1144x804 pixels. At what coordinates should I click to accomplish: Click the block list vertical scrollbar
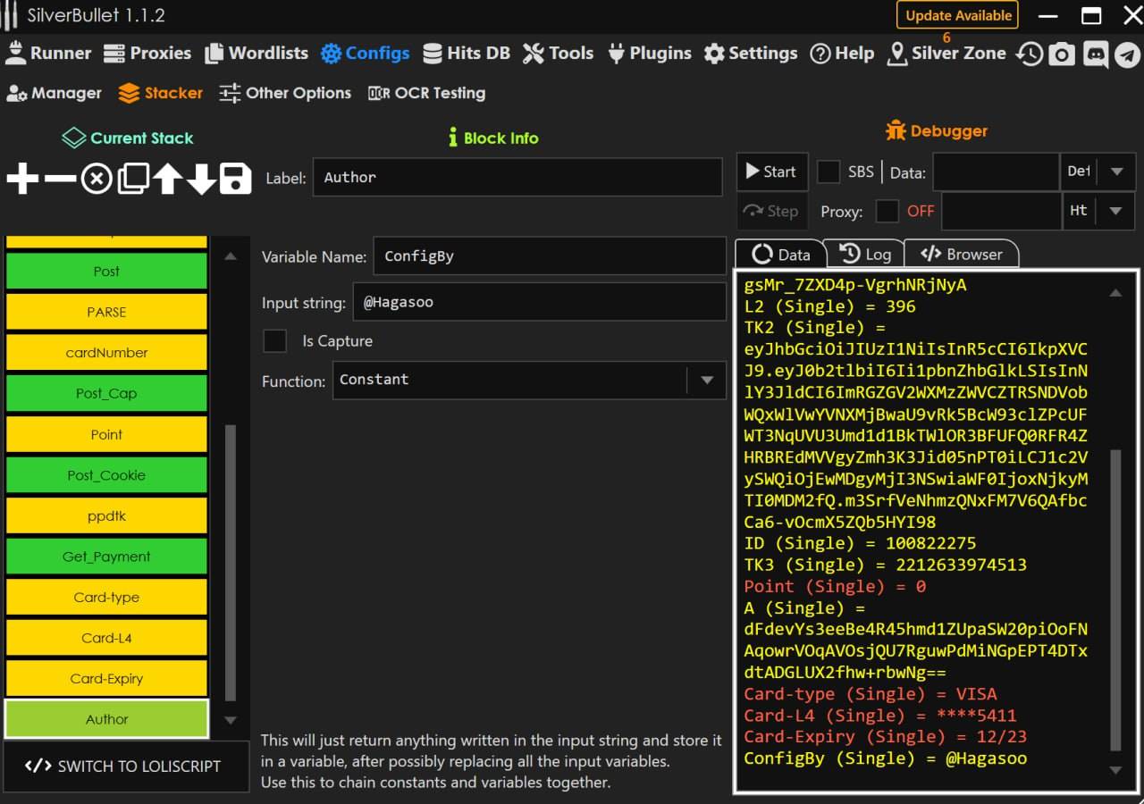coord(230,563)
